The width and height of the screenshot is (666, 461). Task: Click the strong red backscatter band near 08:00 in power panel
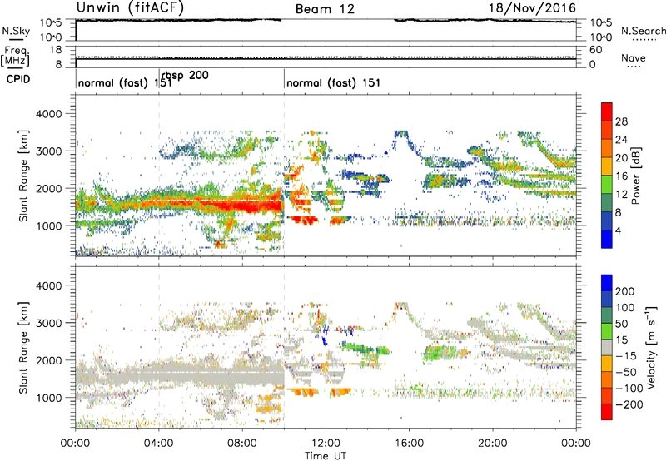[x=244, y=206]
